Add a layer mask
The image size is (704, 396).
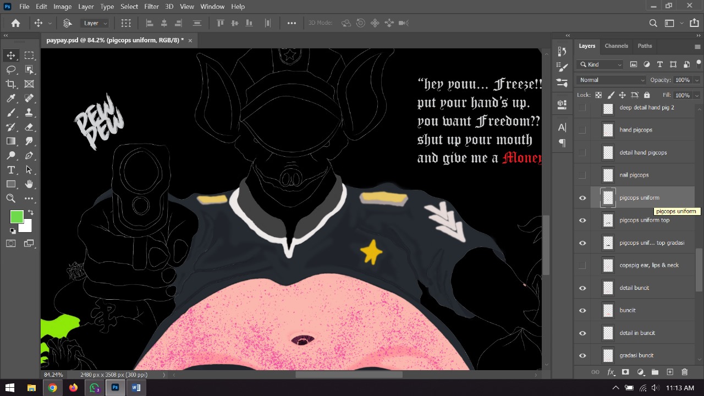click(x=625, y=372)
